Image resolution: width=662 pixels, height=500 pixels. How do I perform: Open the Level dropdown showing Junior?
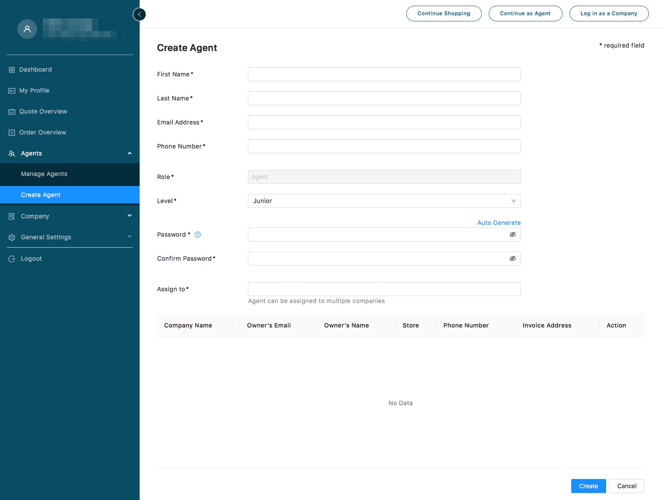click(384, 201)
